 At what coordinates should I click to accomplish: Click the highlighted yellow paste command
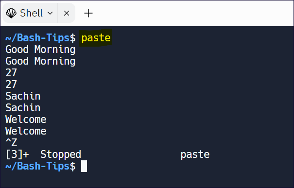point(96,38)
